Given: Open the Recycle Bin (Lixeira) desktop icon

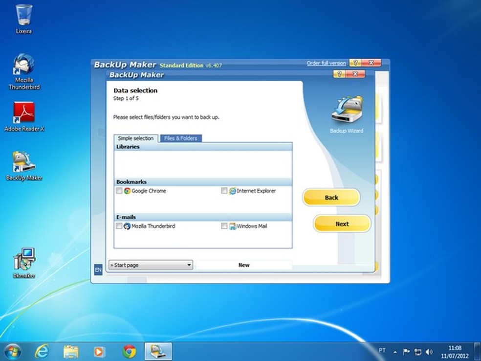Looking at the screenshot, I should (23, 16).
